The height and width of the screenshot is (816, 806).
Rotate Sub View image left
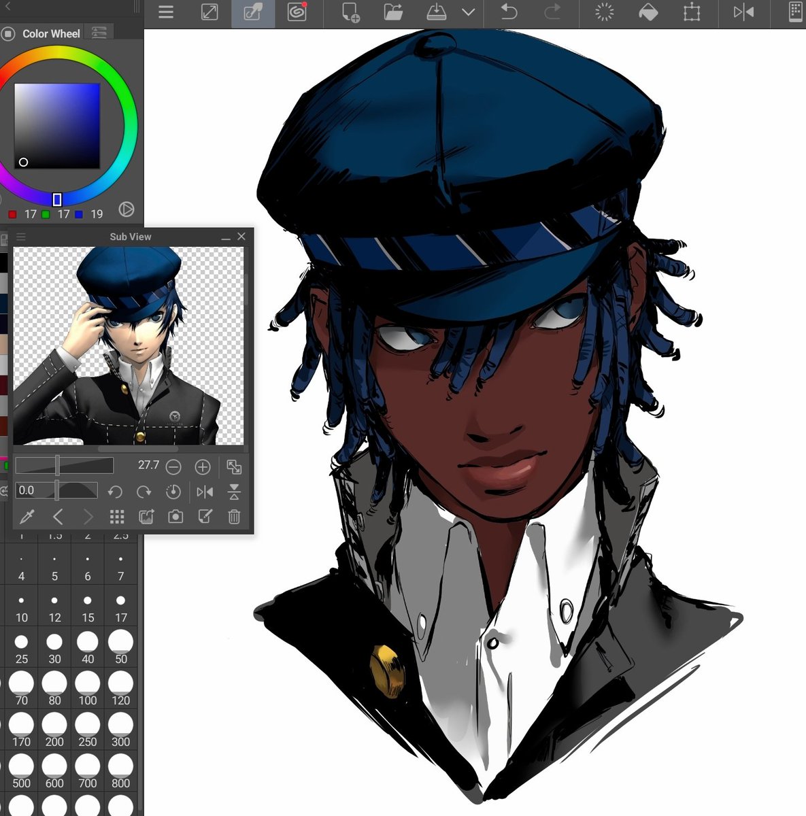coord(115,492)
